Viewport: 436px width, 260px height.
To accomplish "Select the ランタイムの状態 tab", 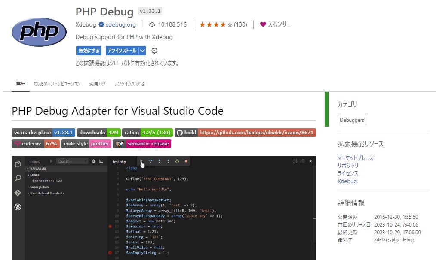I will [x=129, y=84].
